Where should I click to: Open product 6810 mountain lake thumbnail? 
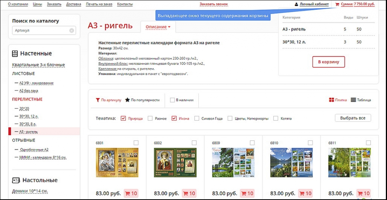coord(291,163)
